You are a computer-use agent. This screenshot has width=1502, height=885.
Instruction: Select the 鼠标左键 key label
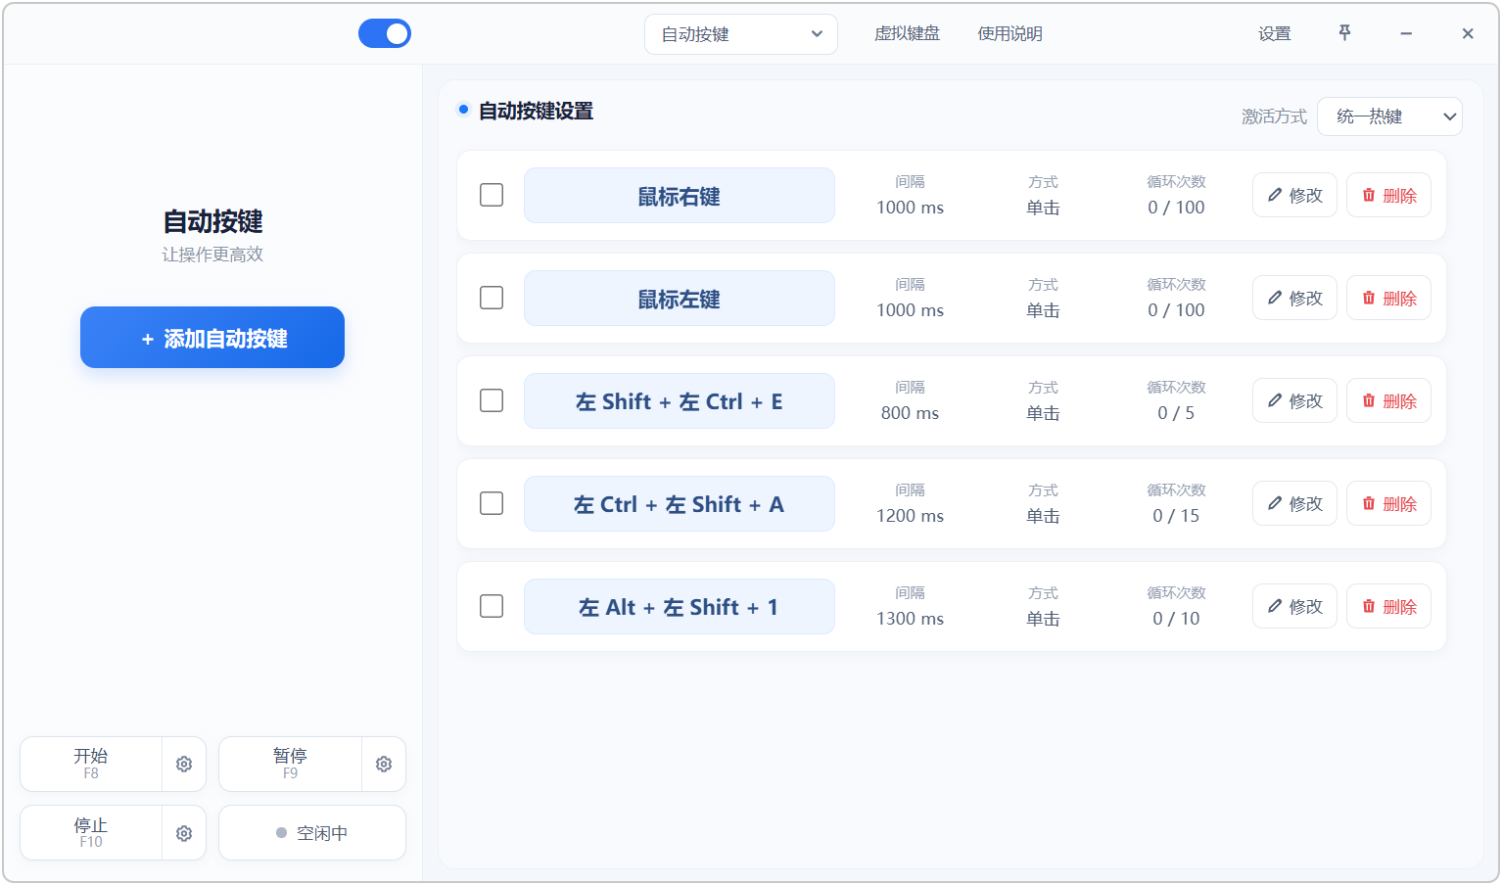[680, 299]
